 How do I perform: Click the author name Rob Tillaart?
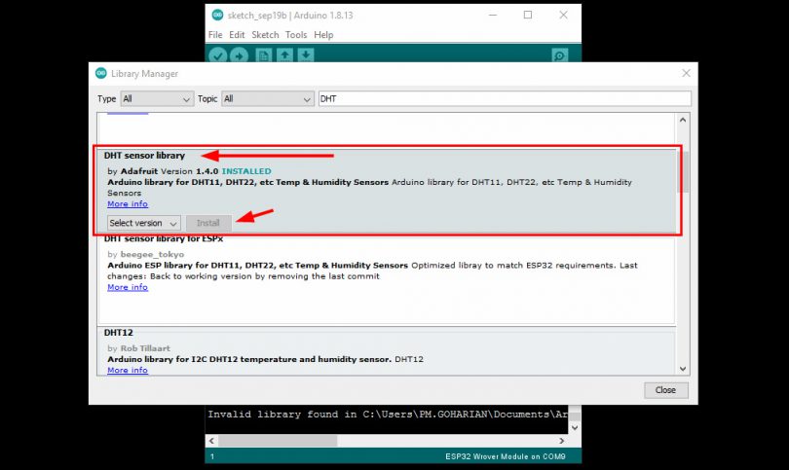pyautogui.click(x=145, y=348)
